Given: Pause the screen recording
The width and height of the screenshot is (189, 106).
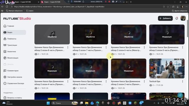Looking at the screenshot, I should tap(106, 2).
